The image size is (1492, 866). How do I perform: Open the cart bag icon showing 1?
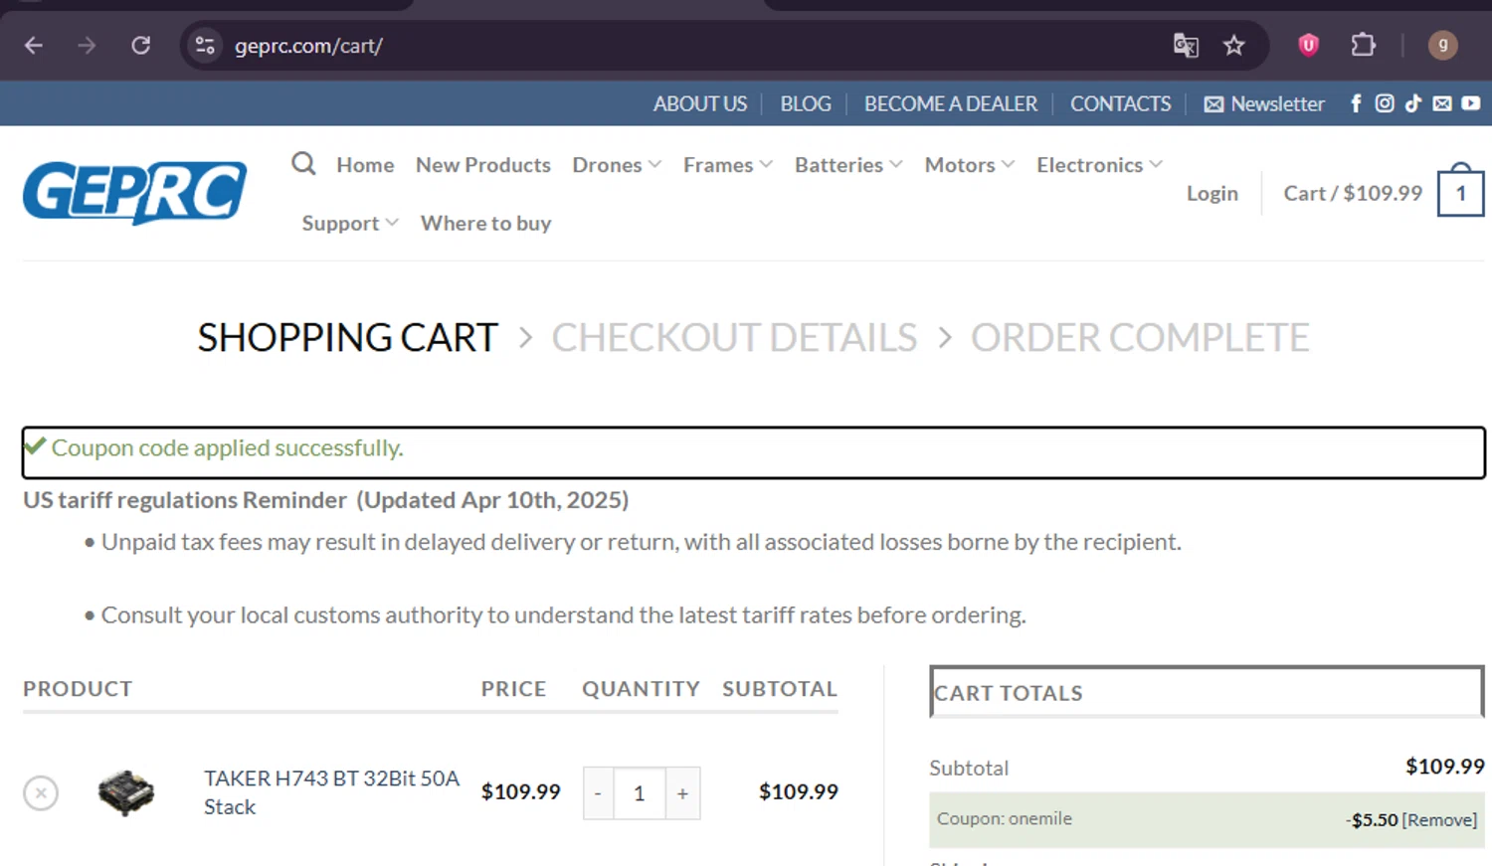(x=1460, y=191)
